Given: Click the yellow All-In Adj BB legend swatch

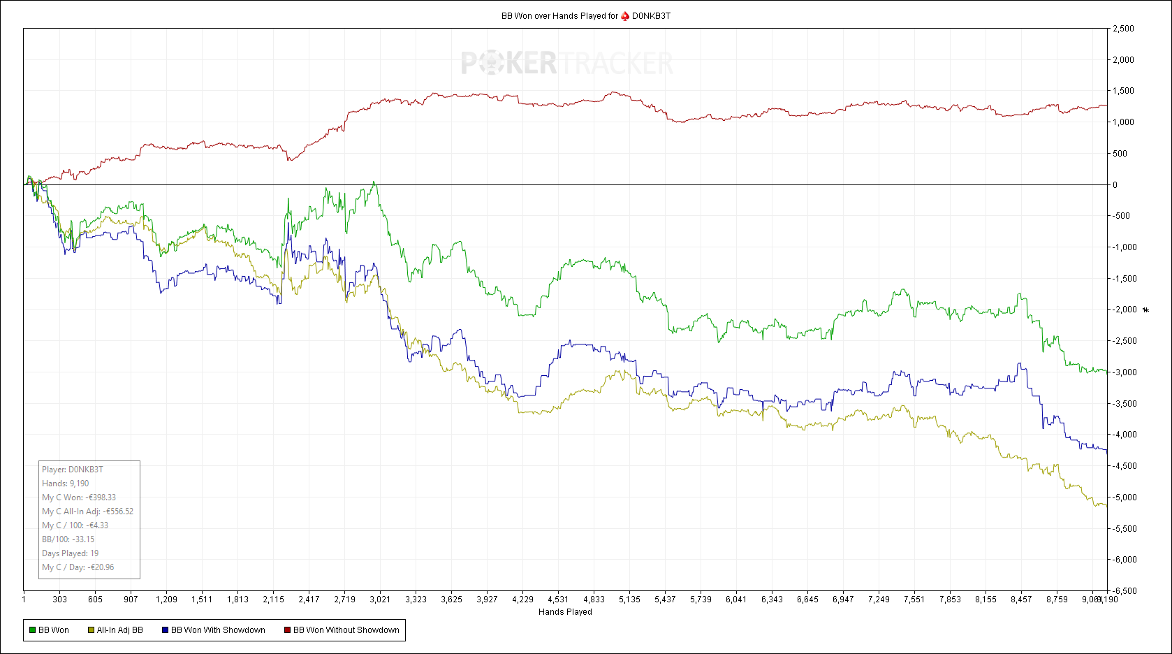Looking at the screenshot, I should click(x=91, y=630).
